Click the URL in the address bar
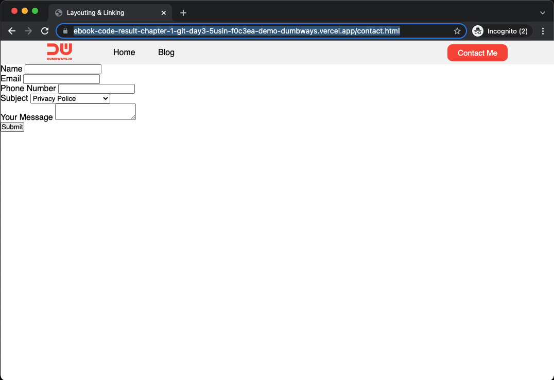 coord(237,31)
